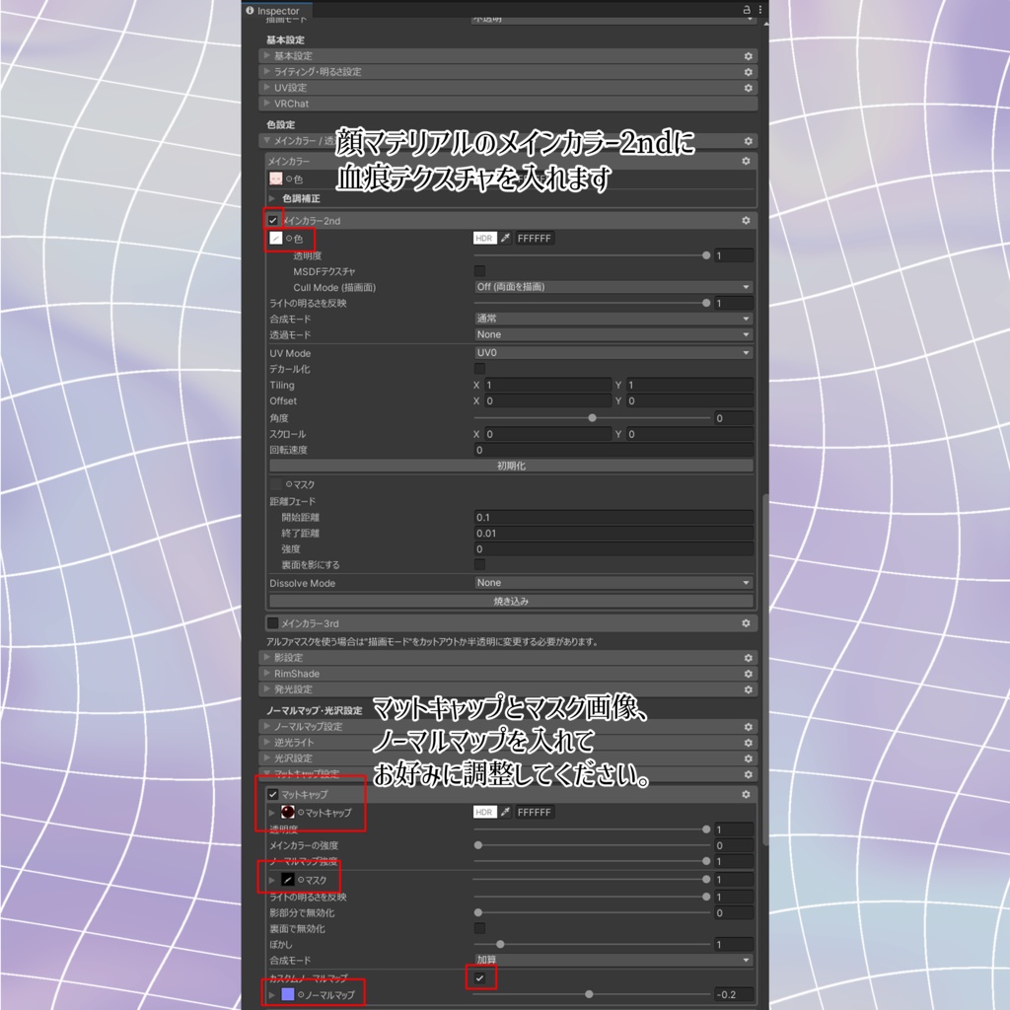Open the 透過モード None dropdown
This screenshot has height=1010, width=1010.
(x=613, y=334)
